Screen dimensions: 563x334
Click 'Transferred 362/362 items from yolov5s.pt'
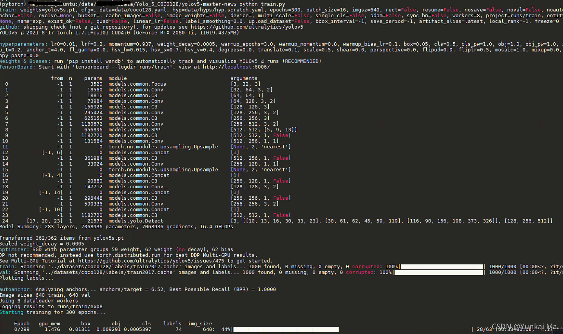pos(62,238)
